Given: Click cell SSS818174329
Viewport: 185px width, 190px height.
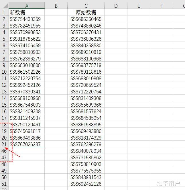Looking at the screenshot, I should (x=86, y=138).
